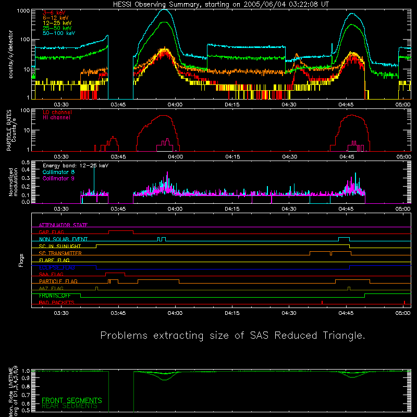Viewport: 417px width, 417px height.
Task: Click the 04:15 tick label on counts plot
Action: (232, 105)
